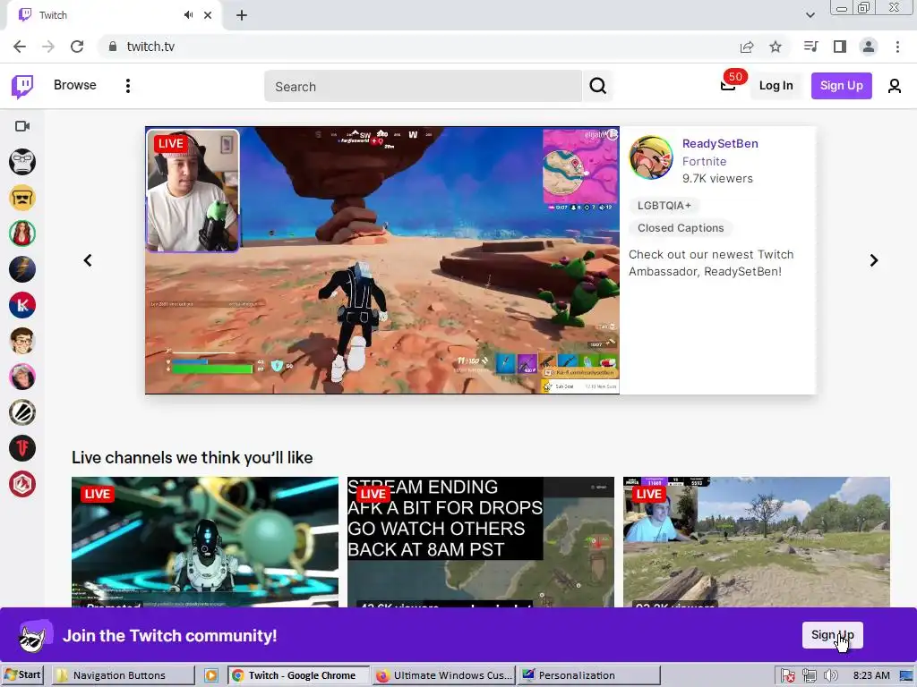917x687 pixels.
Task: Open ReadySetBen channel name link
Action: [720, 144]
